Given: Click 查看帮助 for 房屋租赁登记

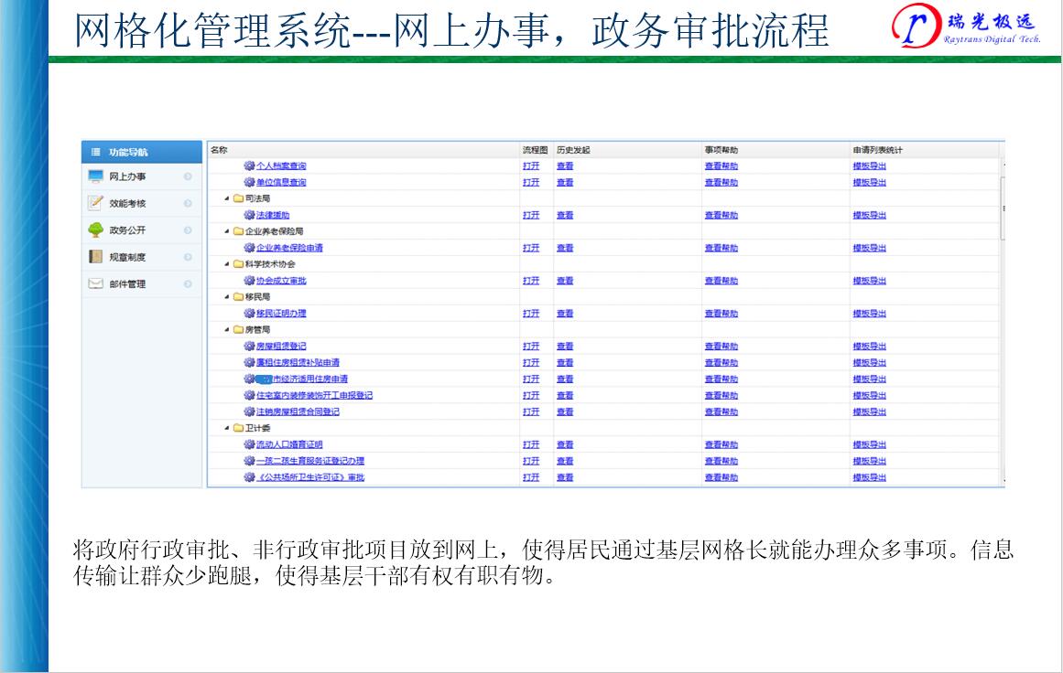Looking at the screenshot, I should coord(721,347).
